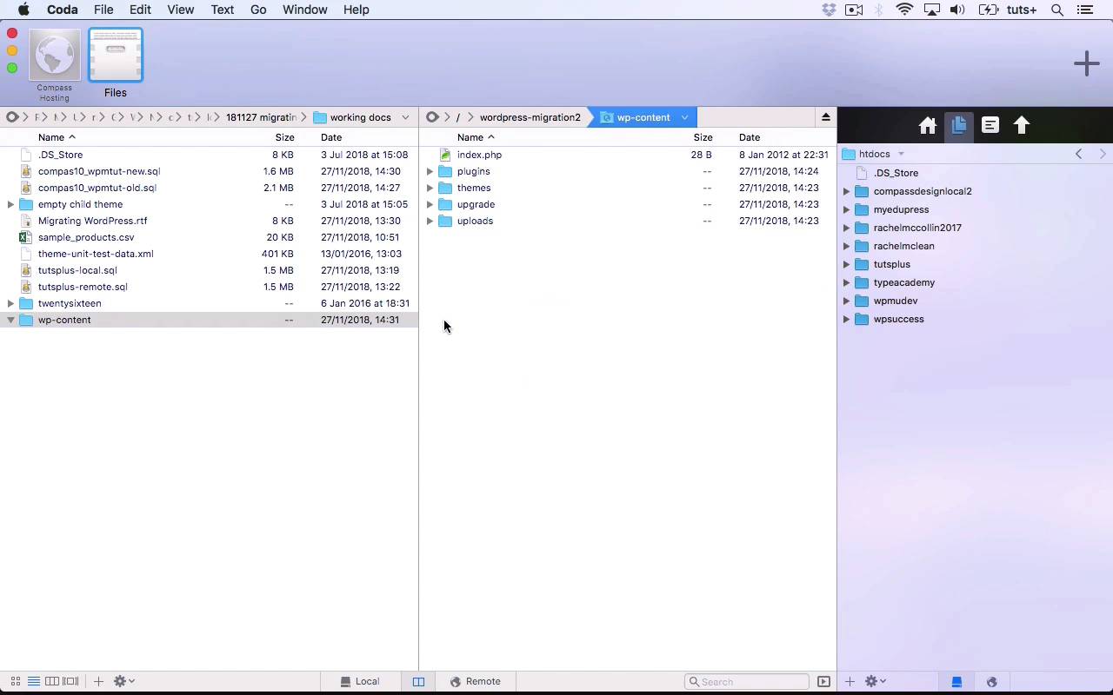
Task: Expand the tutsplus folder in the sidebar
Action: (x=846, y=264)
